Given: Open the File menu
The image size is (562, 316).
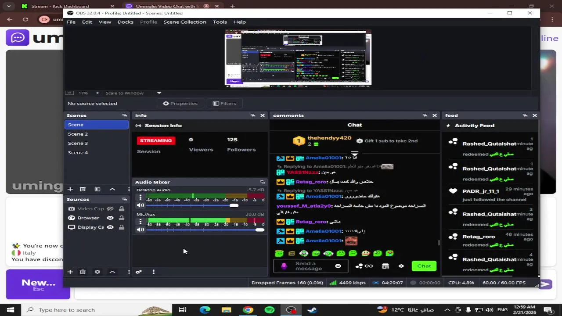Looking at the screenshot, I should [x=71, y=22].
